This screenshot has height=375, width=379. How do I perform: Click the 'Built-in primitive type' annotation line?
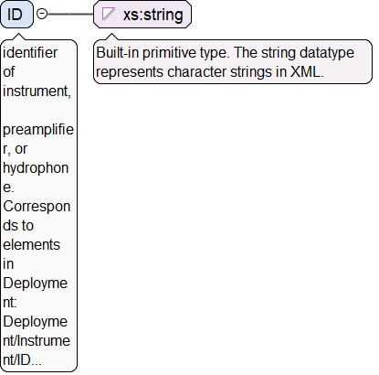(x=225, y=53)
